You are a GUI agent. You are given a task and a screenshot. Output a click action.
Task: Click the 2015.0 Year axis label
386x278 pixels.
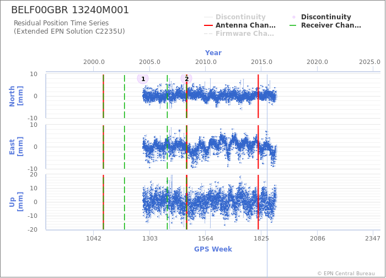point(261,62)
